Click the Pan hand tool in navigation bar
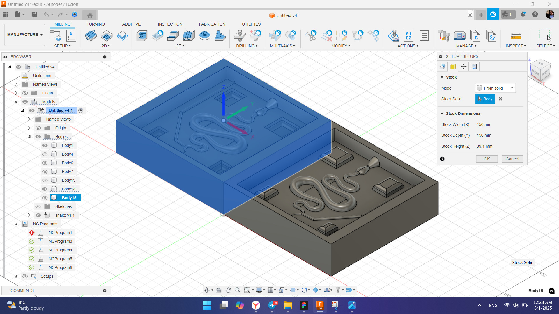 (x=228, y=290)
